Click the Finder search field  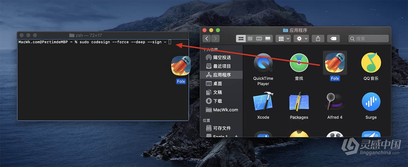[369, 39]
